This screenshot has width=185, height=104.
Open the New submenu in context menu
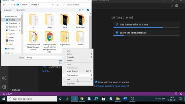pos(78,79)
